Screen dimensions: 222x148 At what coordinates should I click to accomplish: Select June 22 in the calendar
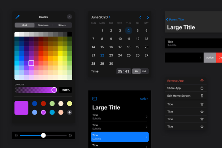click(102, 55)
